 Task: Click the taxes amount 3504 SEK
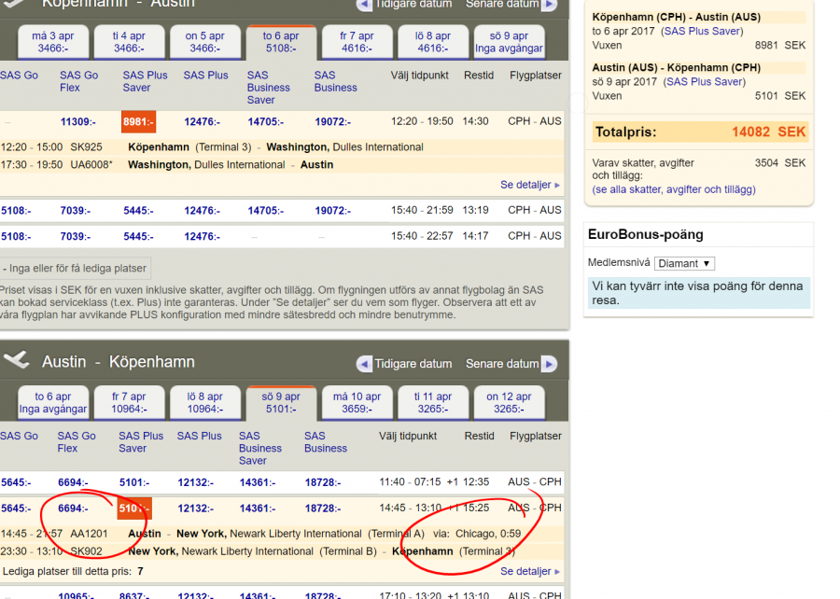780,163
